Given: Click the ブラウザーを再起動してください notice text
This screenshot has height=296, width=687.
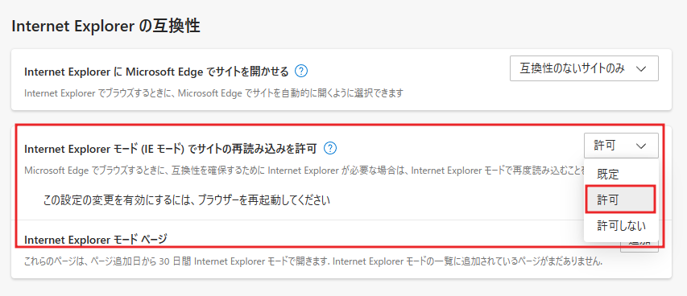Looking at the screenshot, I should click(187, 200).
